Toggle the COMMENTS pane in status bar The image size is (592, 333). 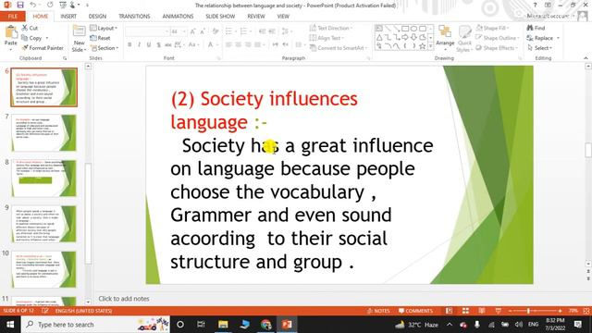point(415,311)
